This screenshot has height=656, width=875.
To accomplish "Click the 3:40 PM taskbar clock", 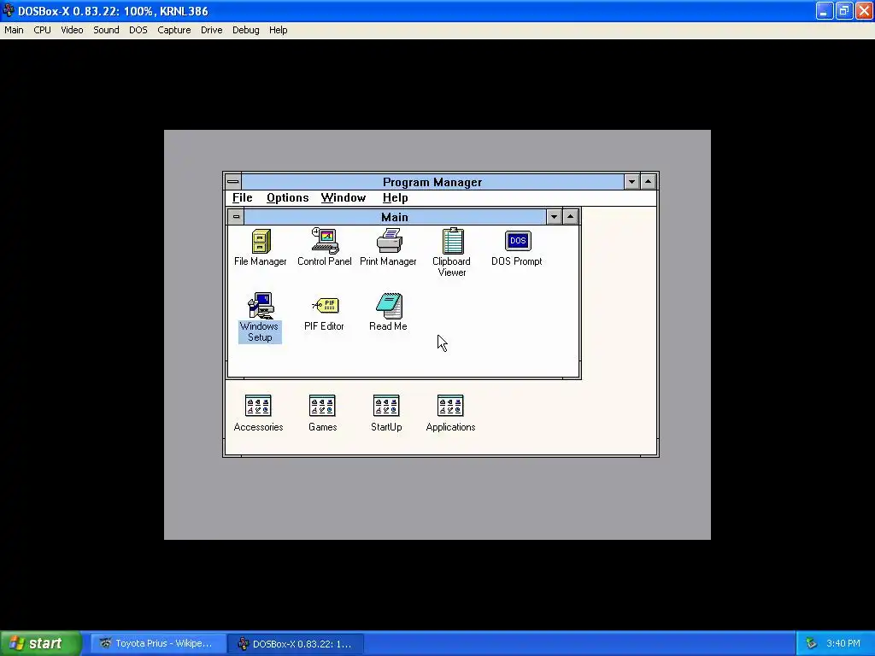I will [x=843, y=644].
